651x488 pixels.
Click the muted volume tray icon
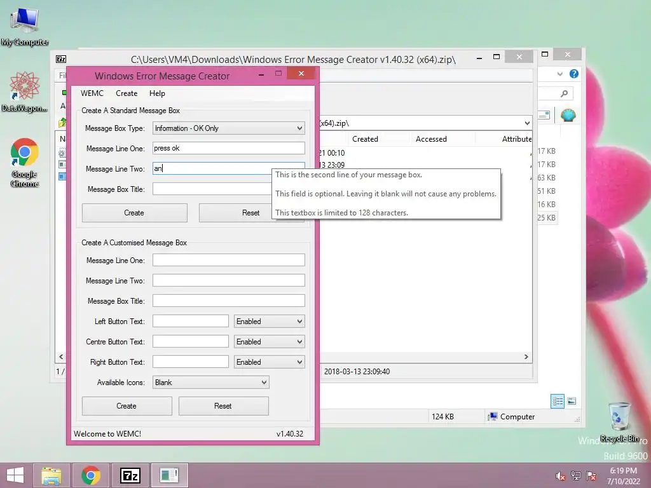pyautogui.click(x=561, y=476)
